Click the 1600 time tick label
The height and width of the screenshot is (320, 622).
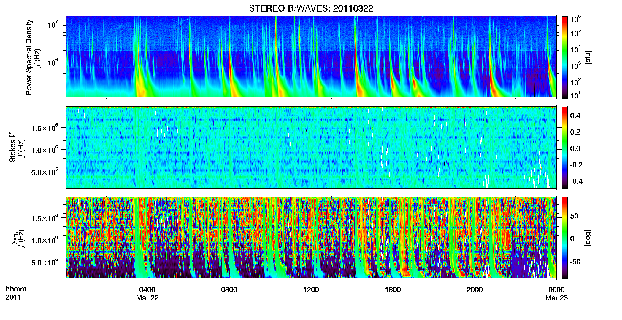pyautogui.click(x=393, y=289)
